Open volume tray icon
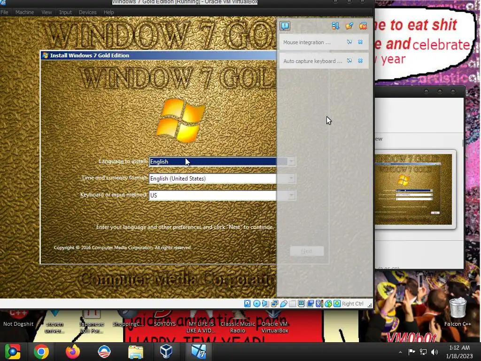 coord(434,352)
